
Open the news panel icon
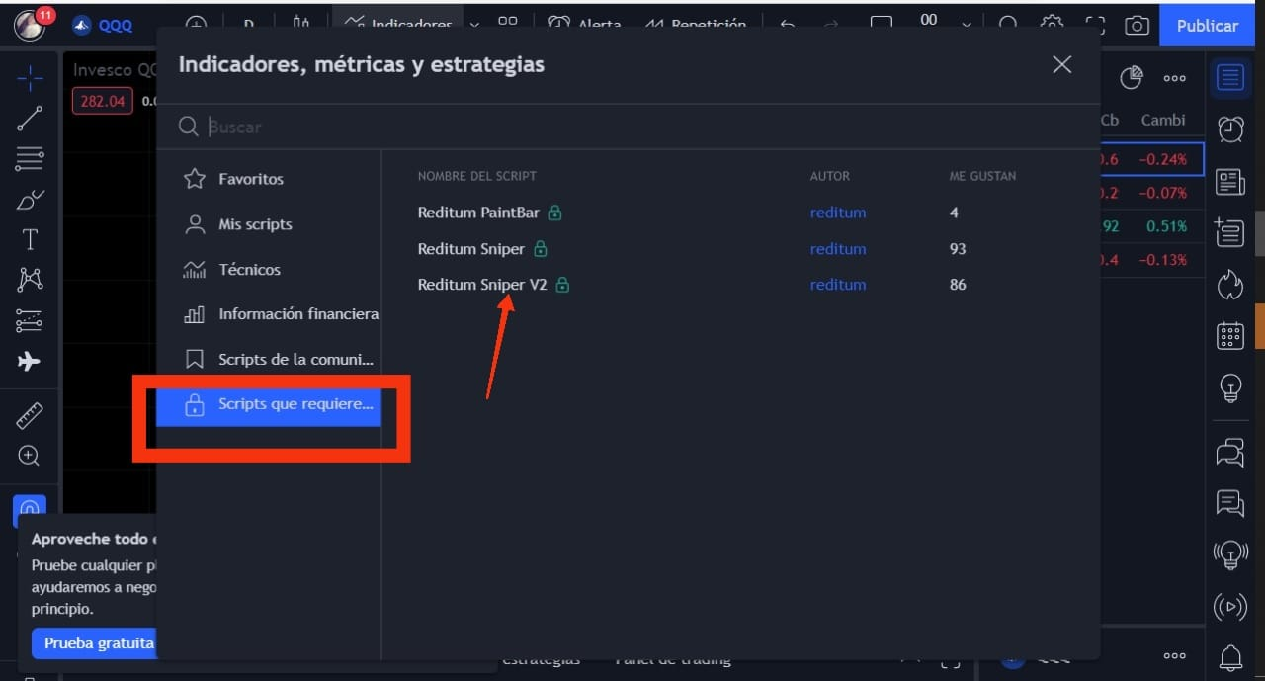click(1230, 181)
